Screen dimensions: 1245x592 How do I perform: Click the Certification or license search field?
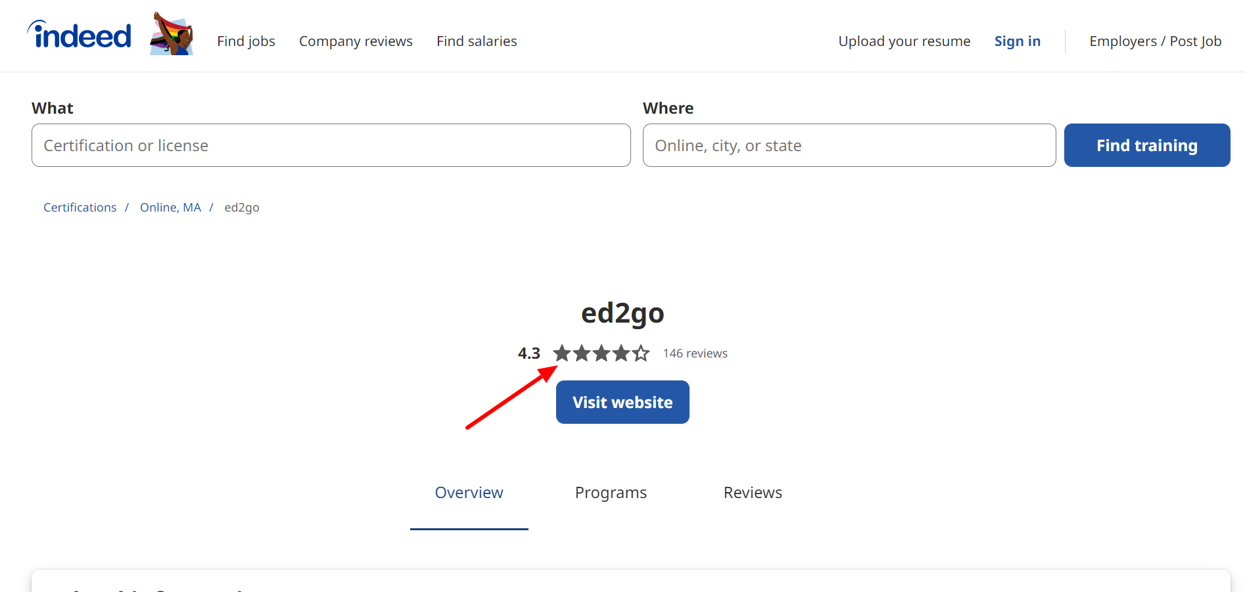(331, 145)
